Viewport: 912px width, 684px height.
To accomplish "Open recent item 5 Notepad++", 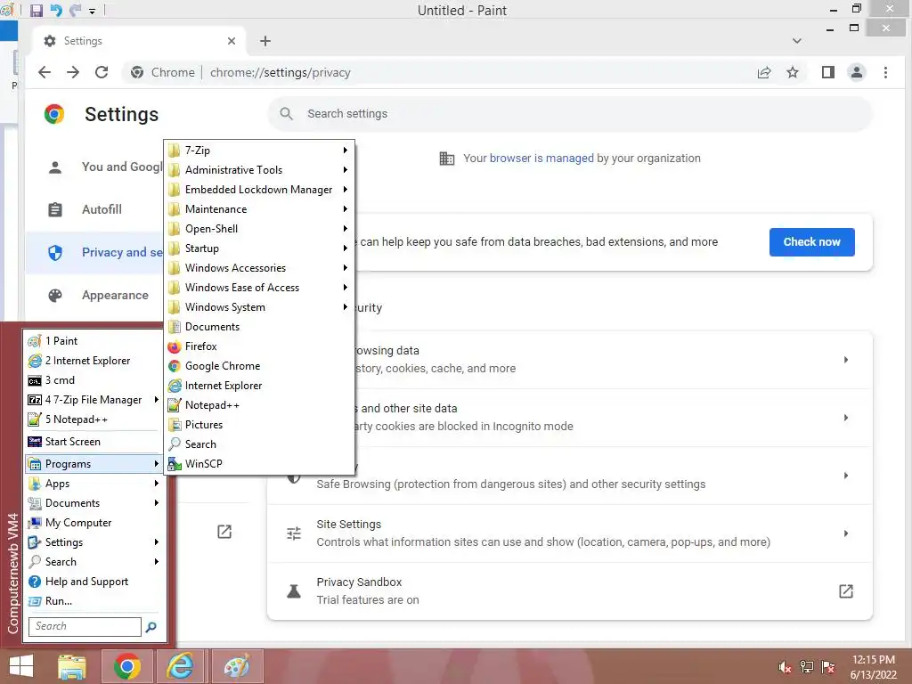I will tap(93, 419).
